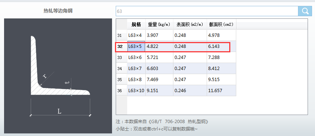Select the 重量(kg/m) column header
The image size is (315, 136).
(159, 24)
